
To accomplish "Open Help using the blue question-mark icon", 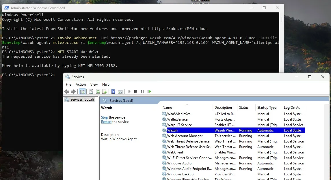I will click(113, 91).
